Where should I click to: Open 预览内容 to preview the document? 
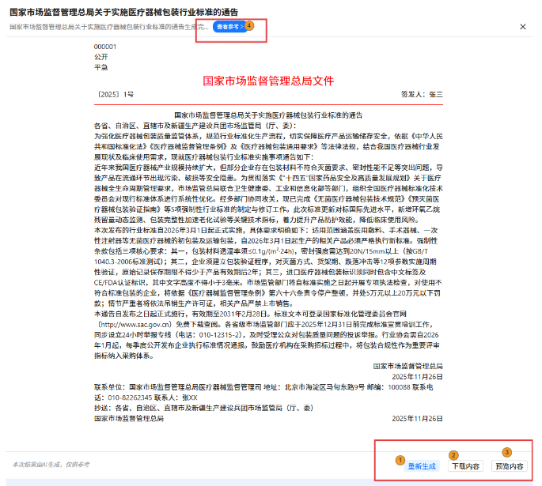point(510,466)
